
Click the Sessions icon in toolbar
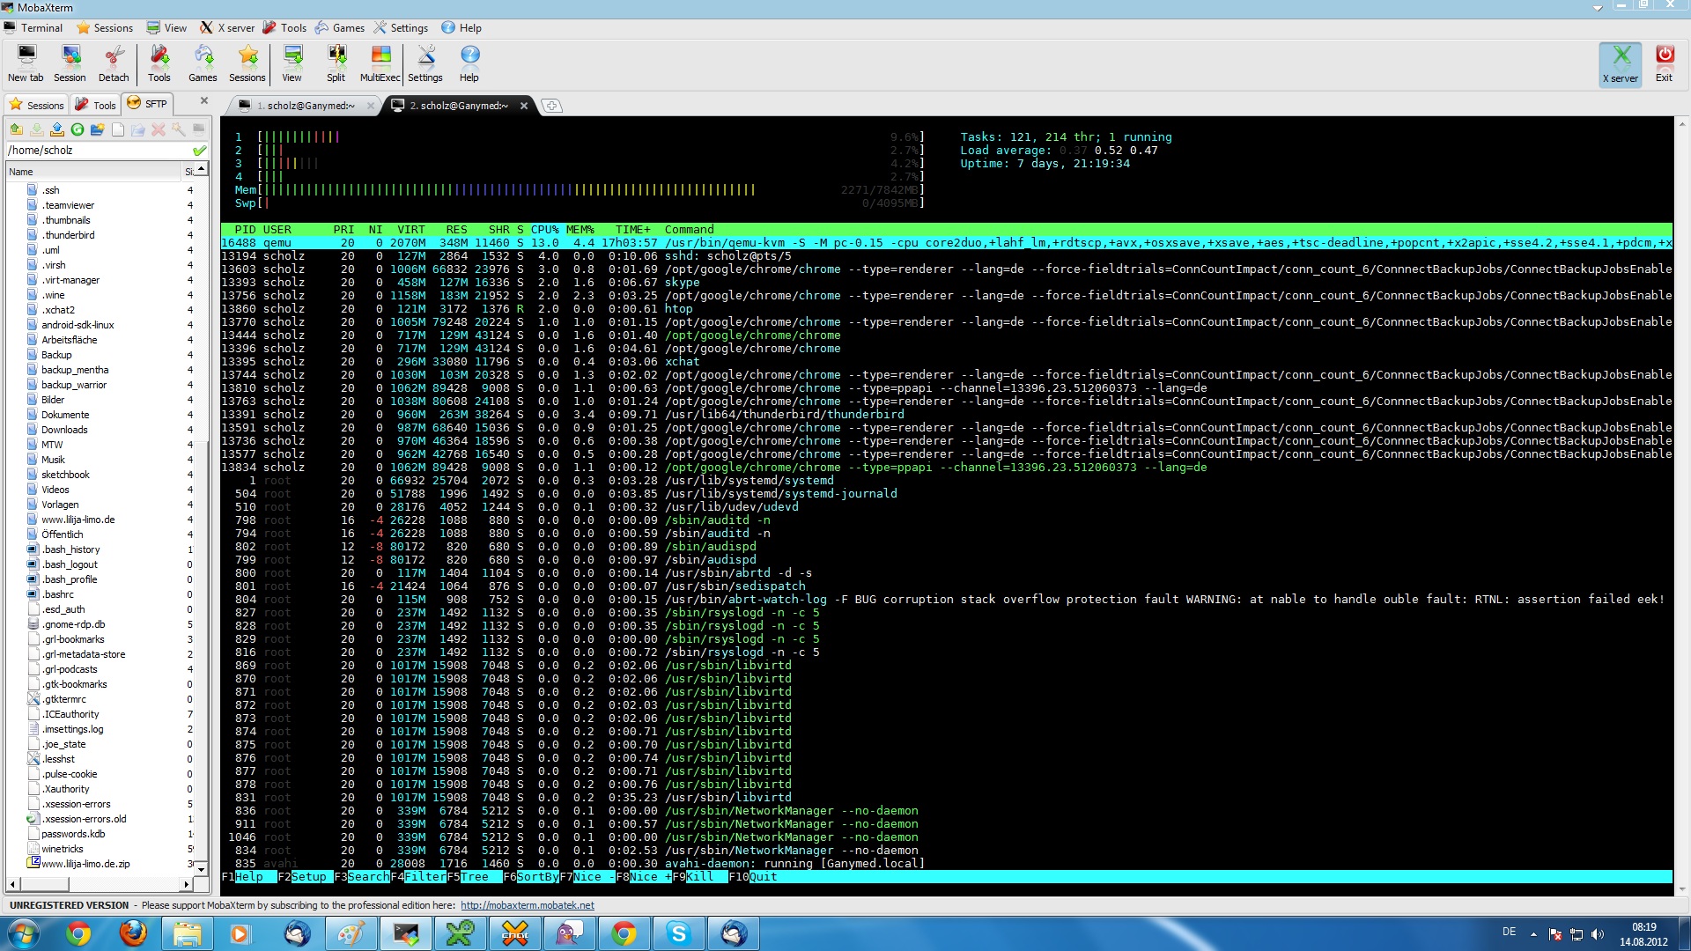coord(247,63)
